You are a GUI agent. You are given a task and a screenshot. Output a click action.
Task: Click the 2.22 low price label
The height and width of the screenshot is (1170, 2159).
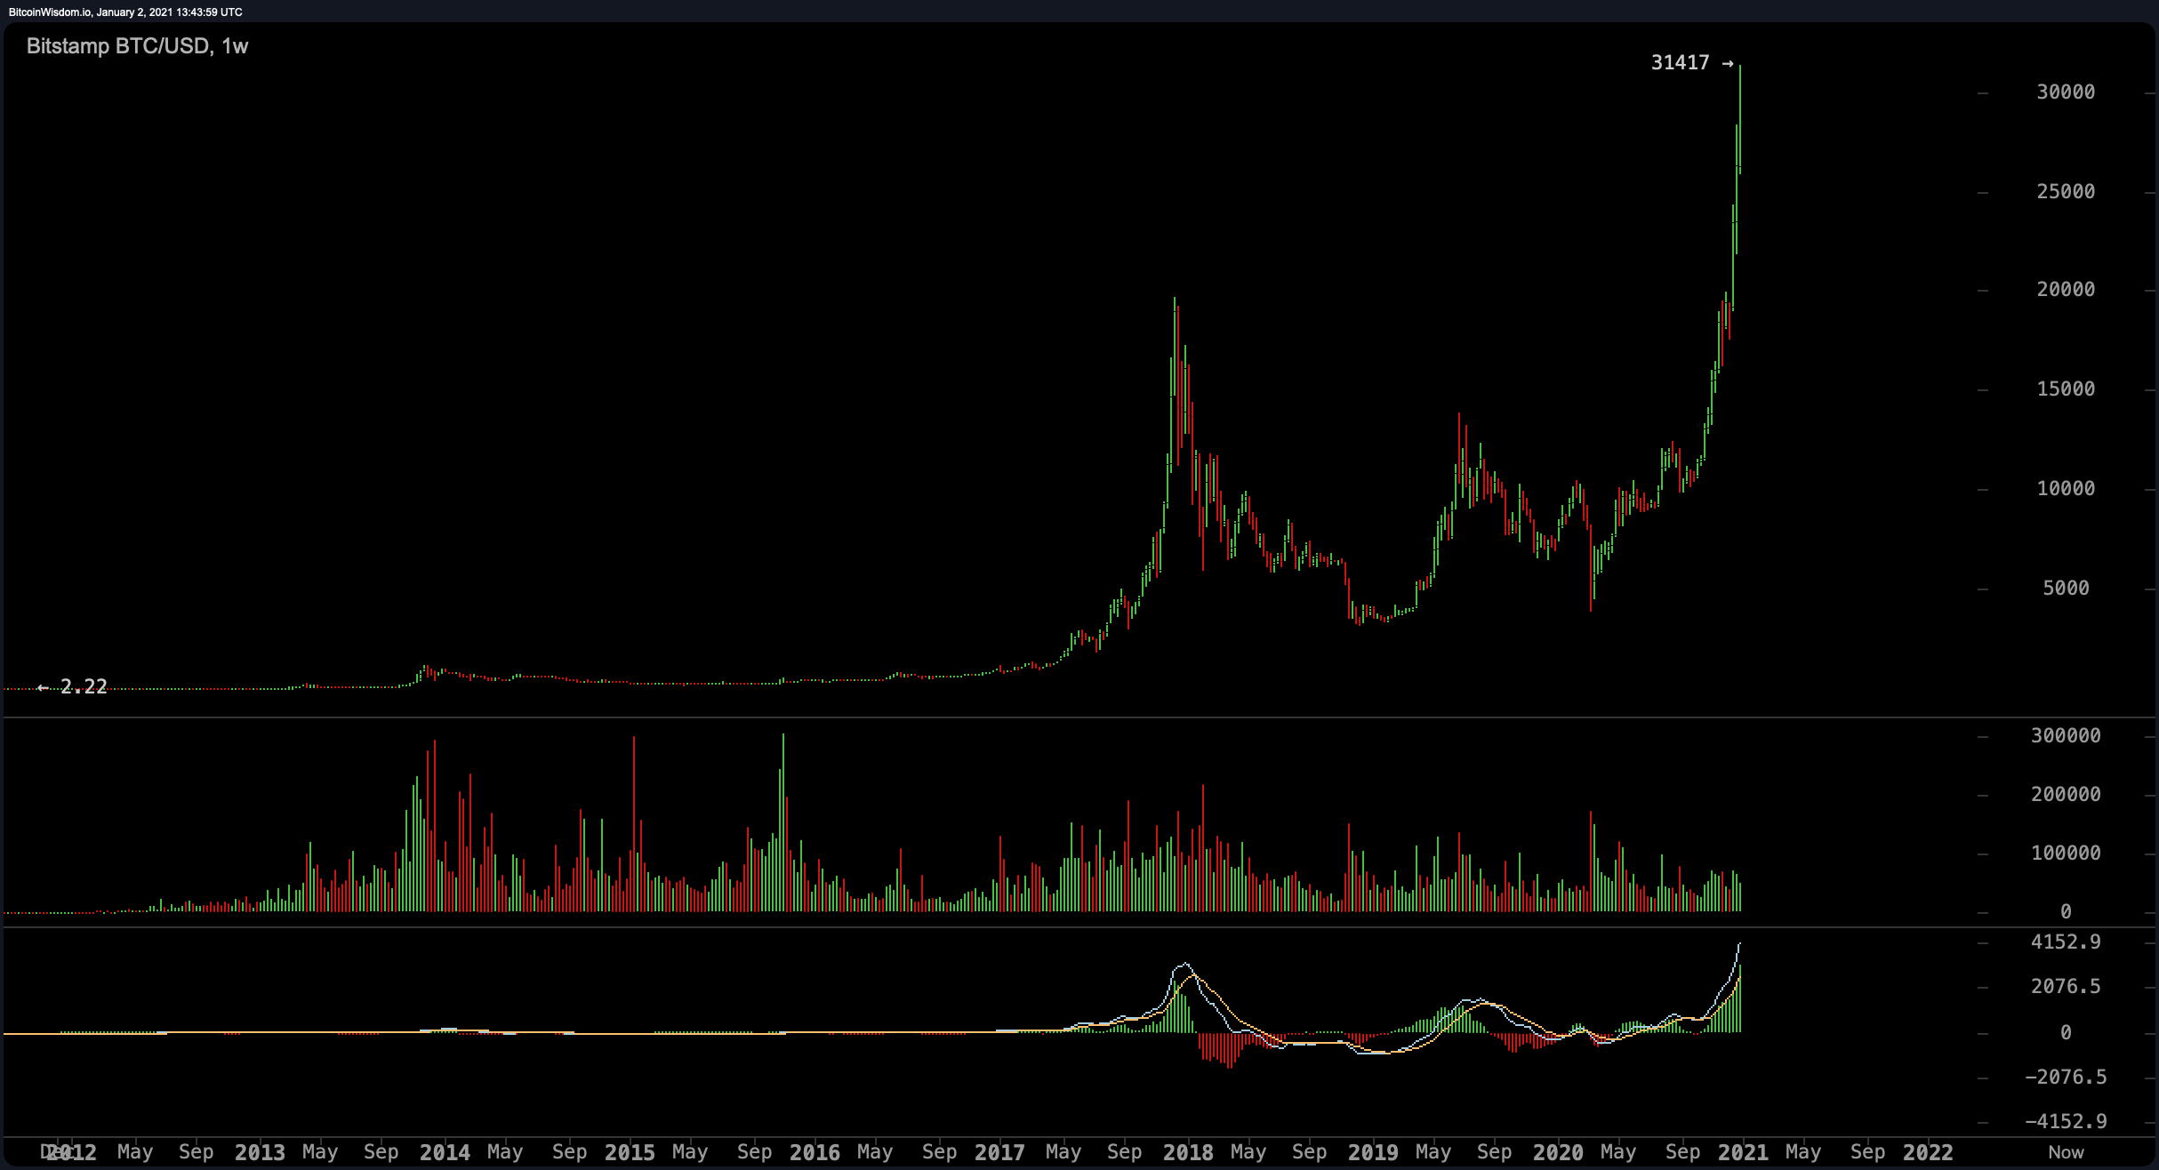click(x=84, y=686)
